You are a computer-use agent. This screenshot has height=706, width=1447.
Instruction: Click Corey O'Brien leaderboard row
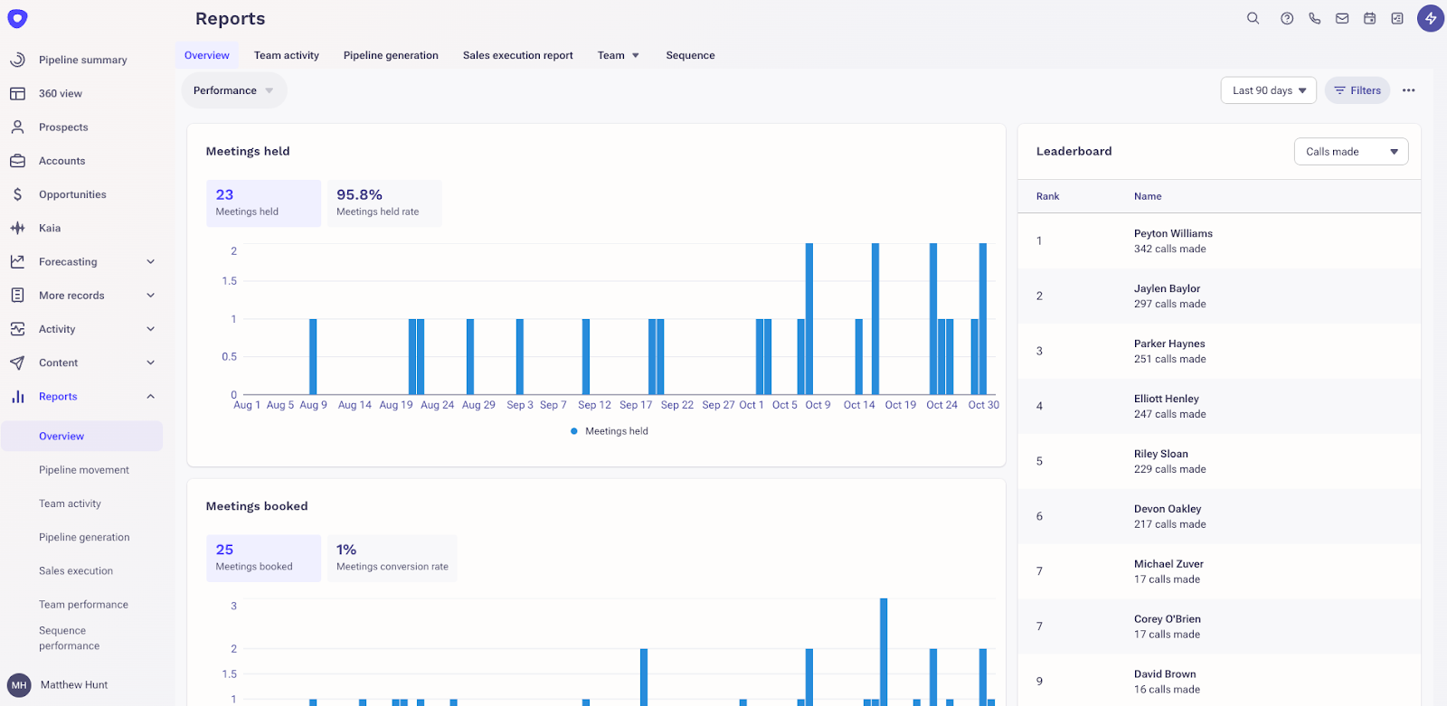(1219, 626)
